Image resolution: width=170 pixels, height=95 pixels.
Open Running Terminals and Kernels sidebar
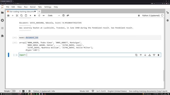click(2, 20)
